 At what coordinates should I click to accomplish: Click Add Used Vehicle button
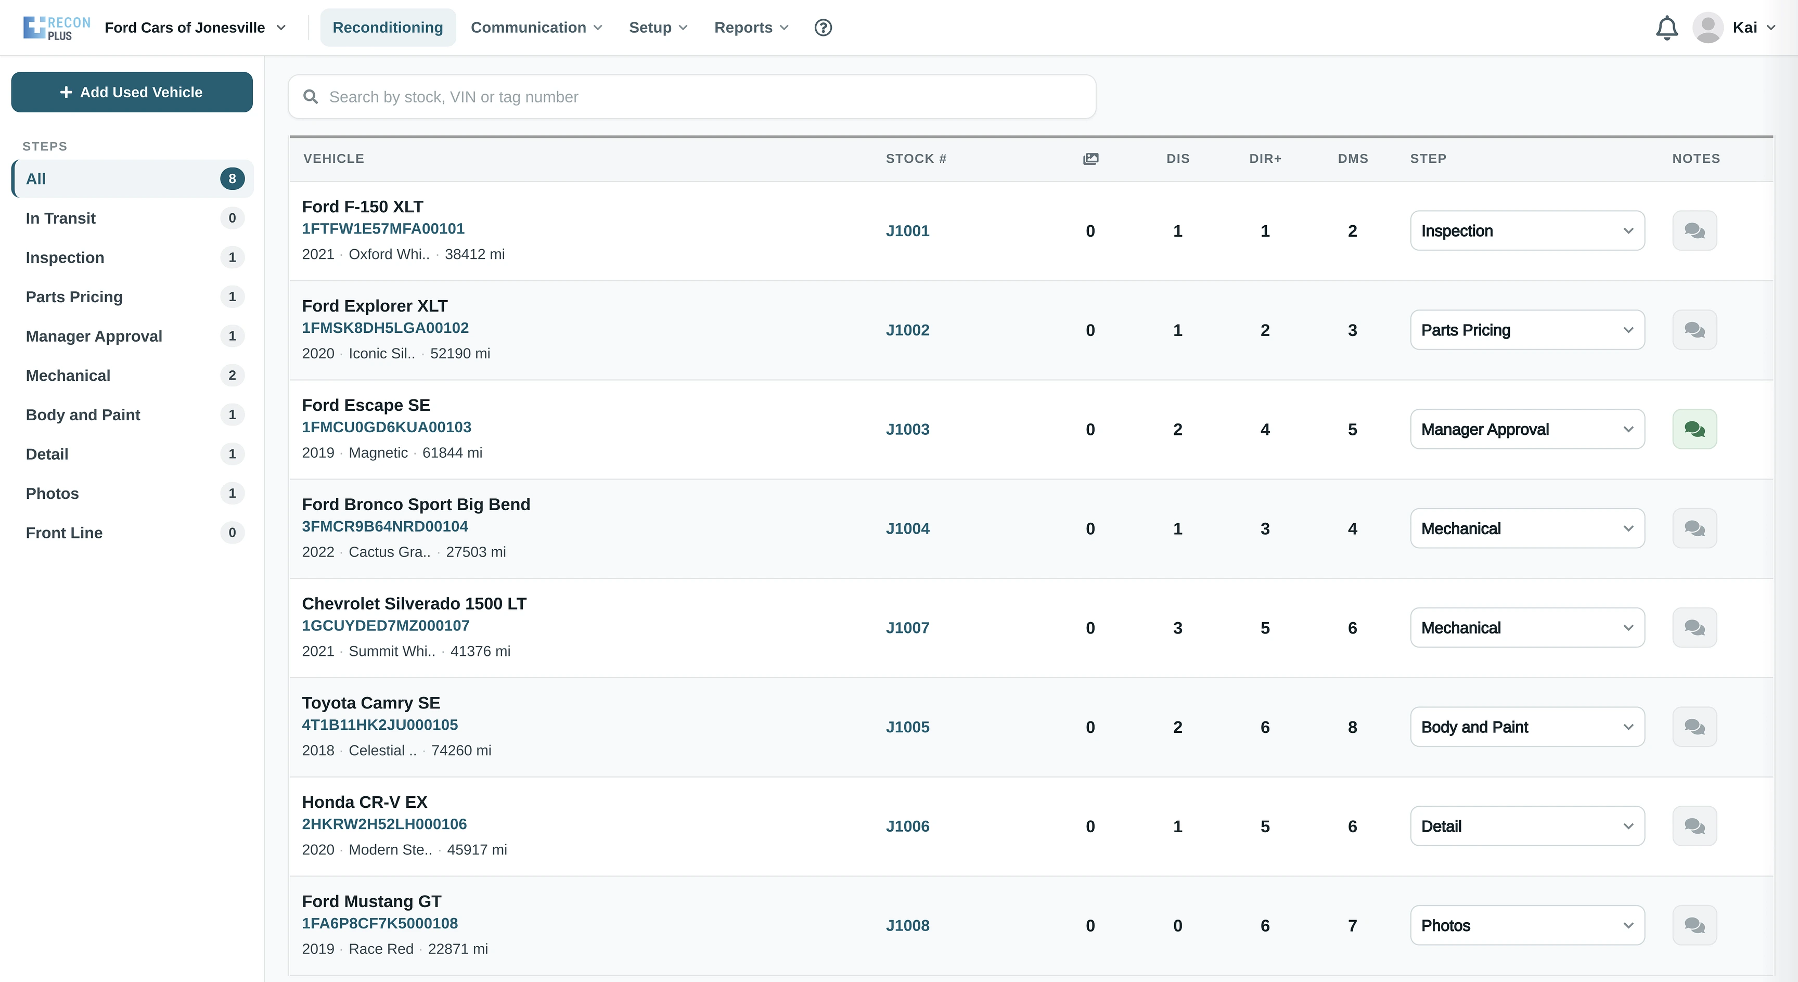132,92
